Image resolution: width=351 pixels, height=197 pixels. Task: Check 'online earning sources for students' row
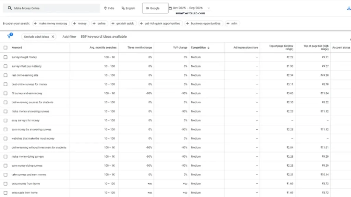pyautogui.click(x=5, y=102)
